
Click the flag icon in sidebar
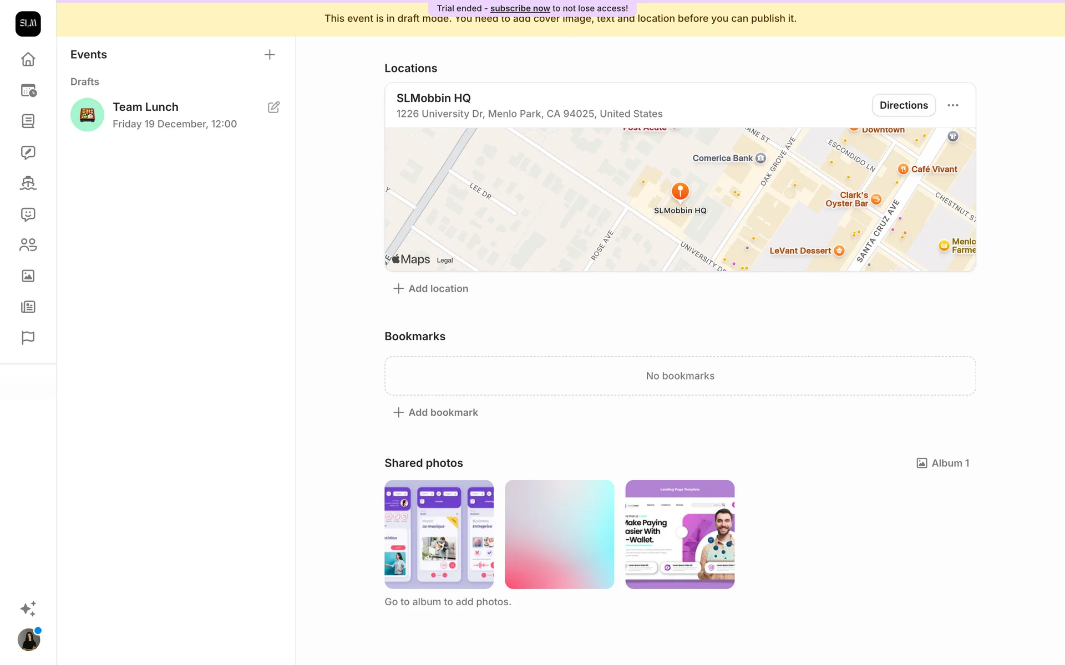28,337
